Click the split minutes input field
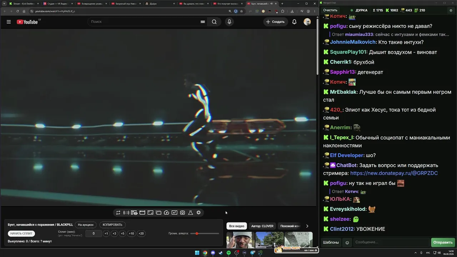Viewport: 457px width, 257px height. (x=94, y=233)
